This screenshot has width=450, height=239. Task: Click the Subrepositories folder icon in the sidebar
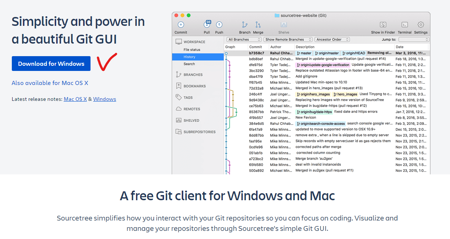pos(179,132)
